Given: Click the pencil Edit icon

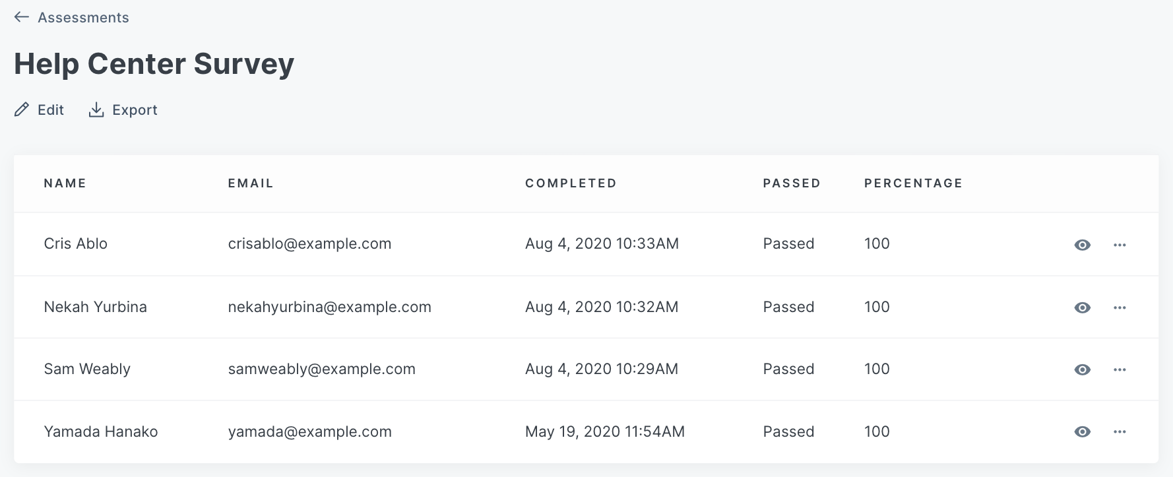Looking at the screenshot, I should (22, 110).
